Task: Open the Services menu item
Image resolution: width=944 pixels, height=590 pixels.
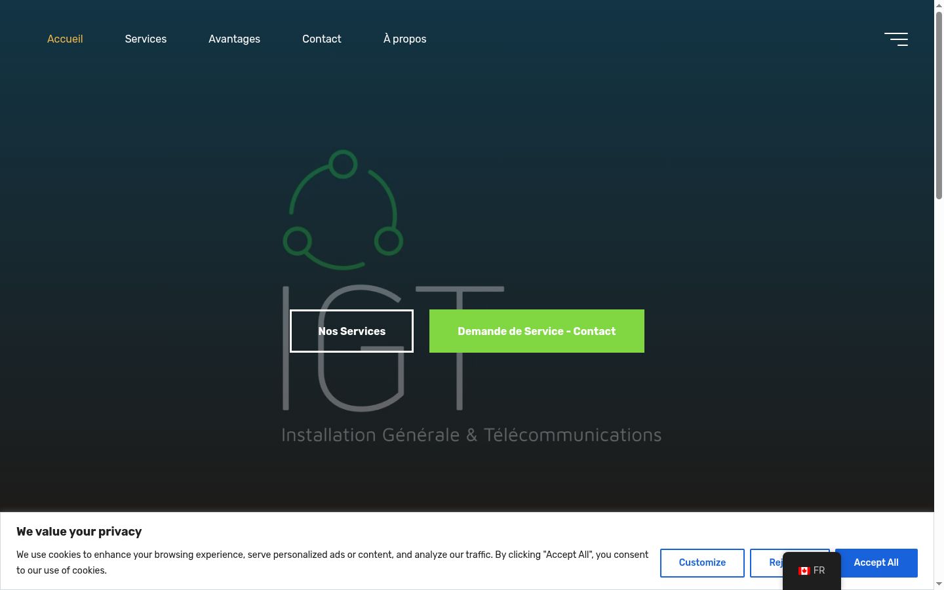Action: [146, 39]
